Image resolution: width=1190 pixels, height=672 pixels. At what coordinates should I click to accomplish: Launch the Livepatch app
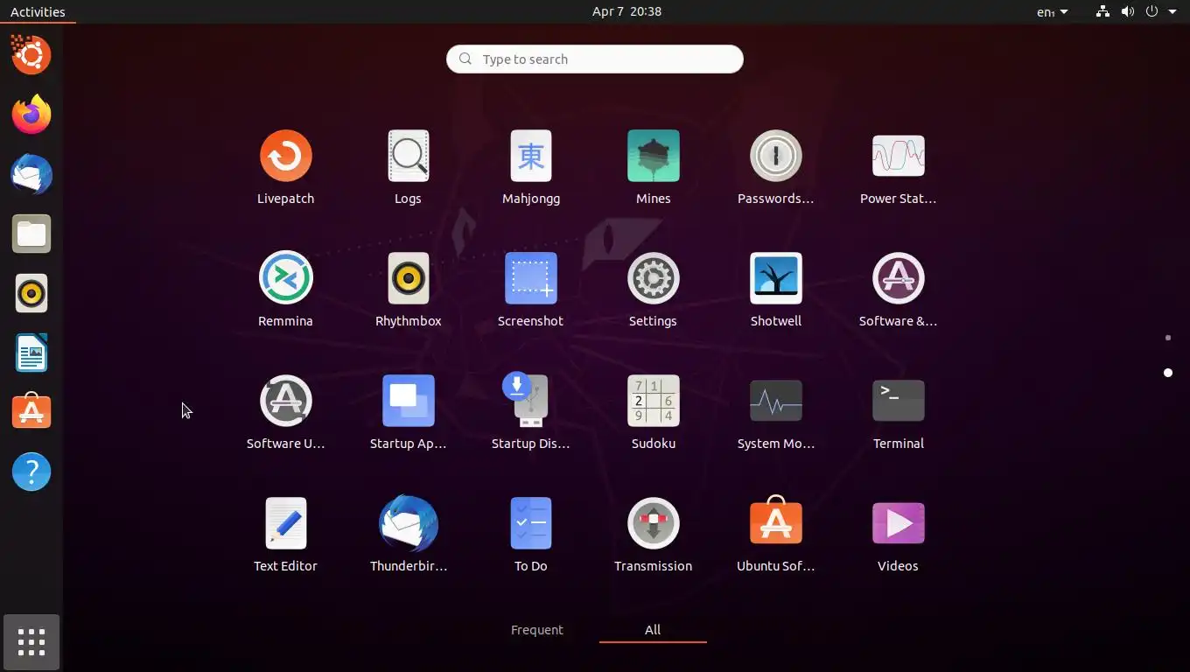tap(285, 168)
